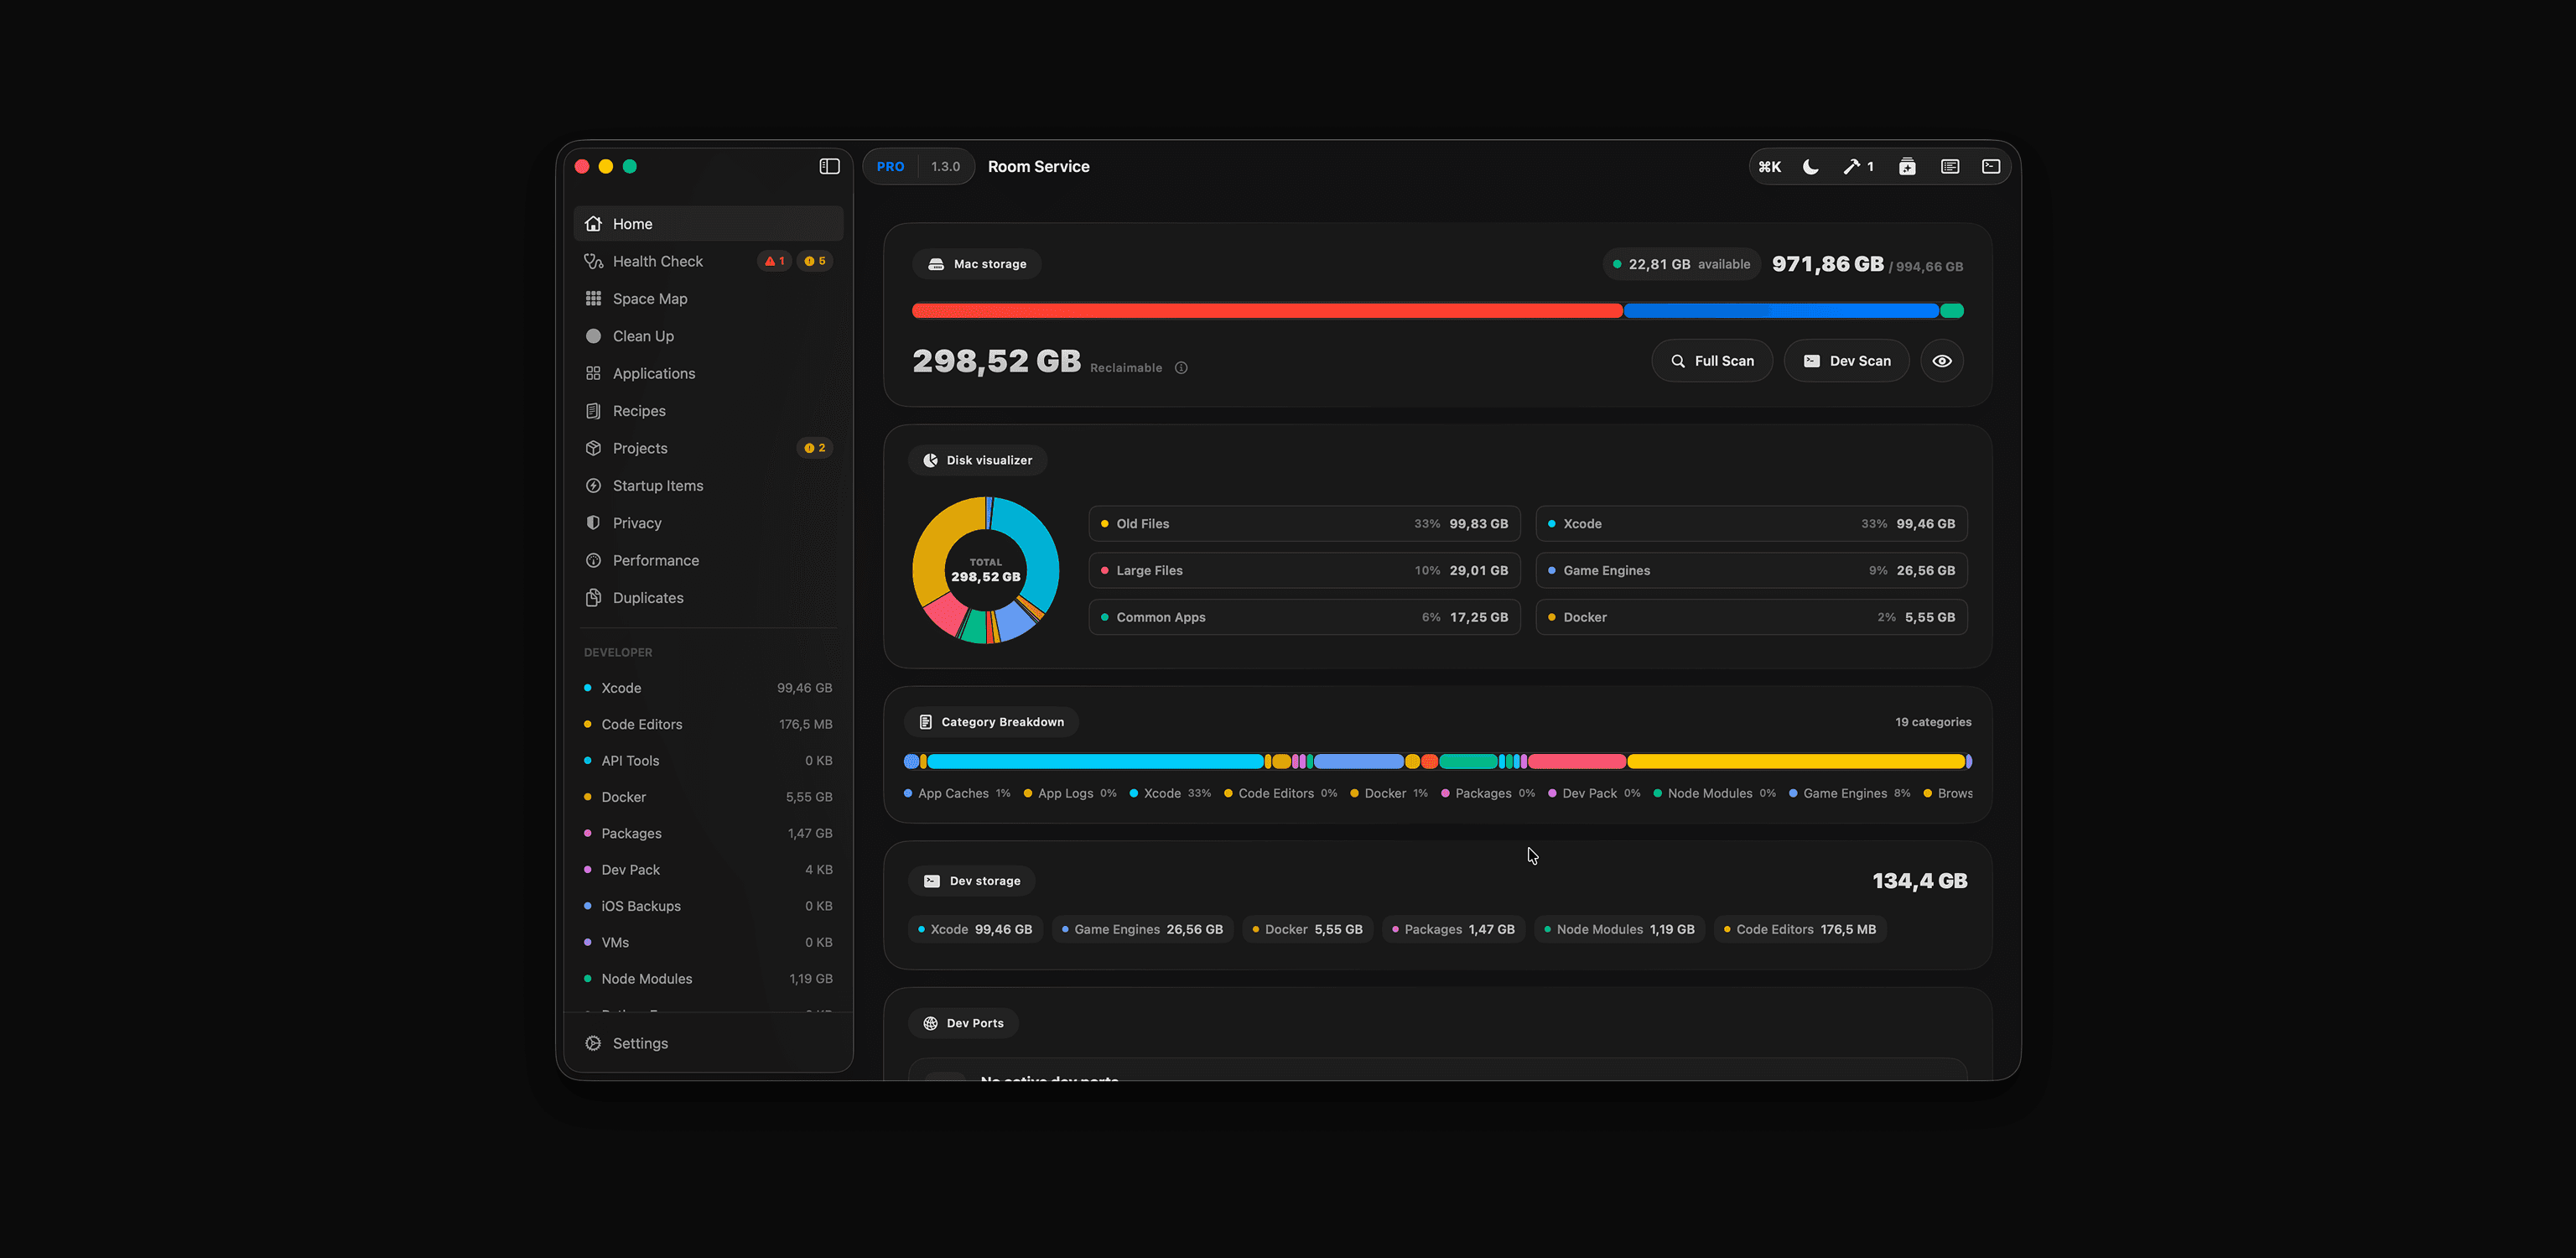Click the info icon beside Reclaimable
2576x1258 pixels.
tap(1181, 368)
